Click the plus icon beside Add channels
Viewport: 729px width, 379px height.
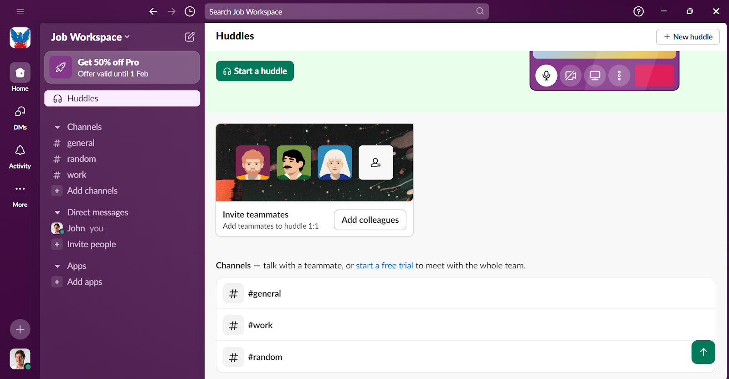click(x=57, y=191)
